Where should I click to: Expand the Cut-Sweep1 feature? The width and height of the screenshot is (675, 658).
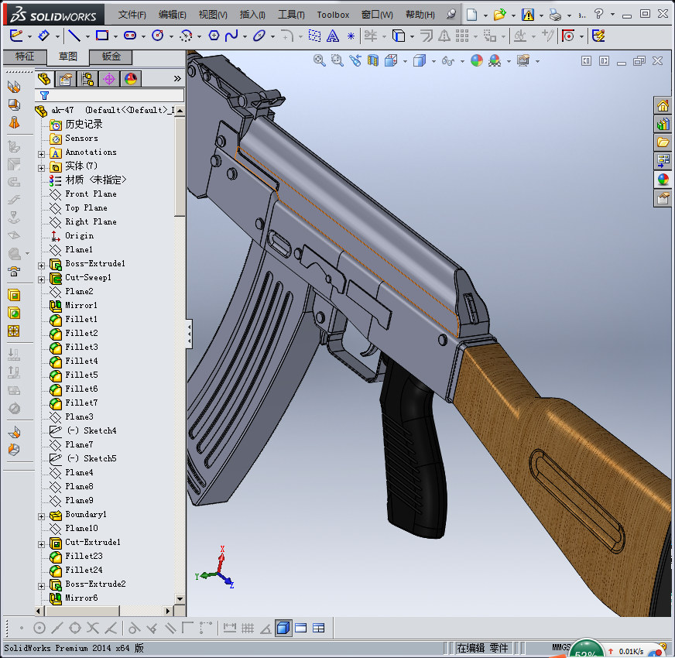41,279
